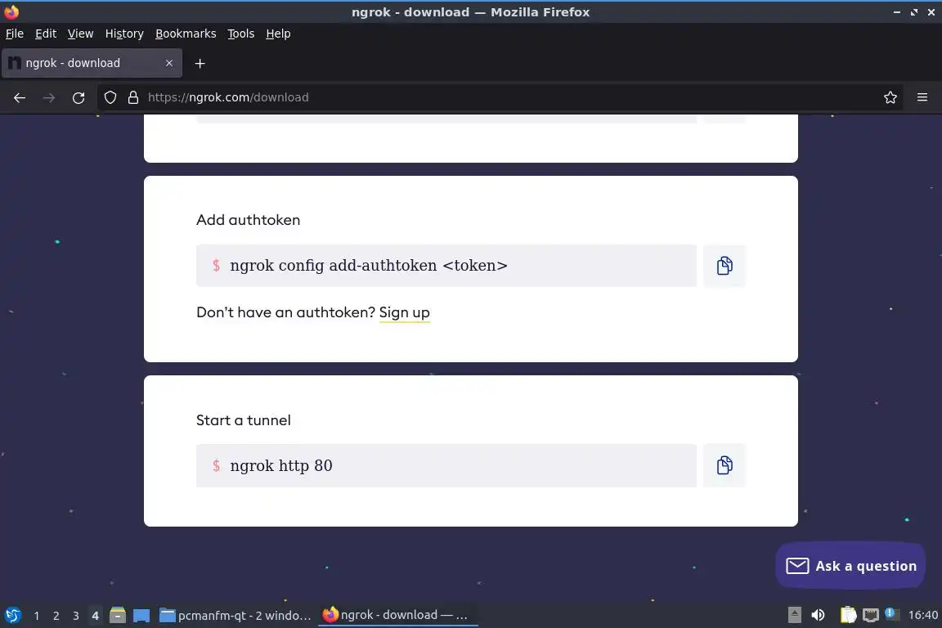Click the ngrok http 80 command text
942x628 pixels.
click(281, 466)
